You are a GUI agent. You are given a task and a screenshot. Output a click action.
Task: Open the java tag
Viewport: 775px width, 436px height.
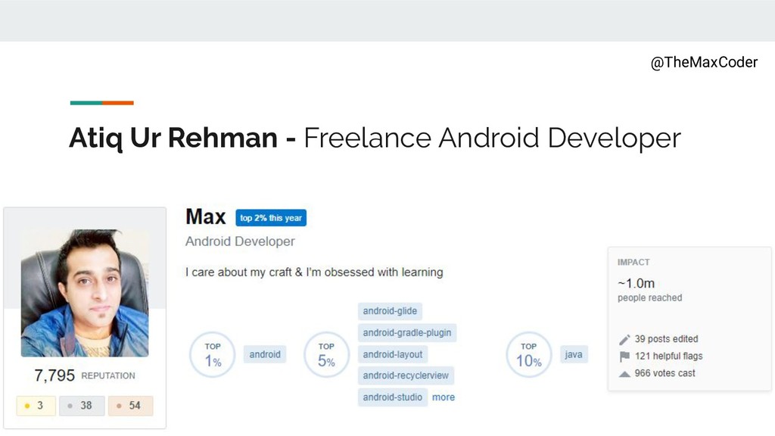pos(574,354)
